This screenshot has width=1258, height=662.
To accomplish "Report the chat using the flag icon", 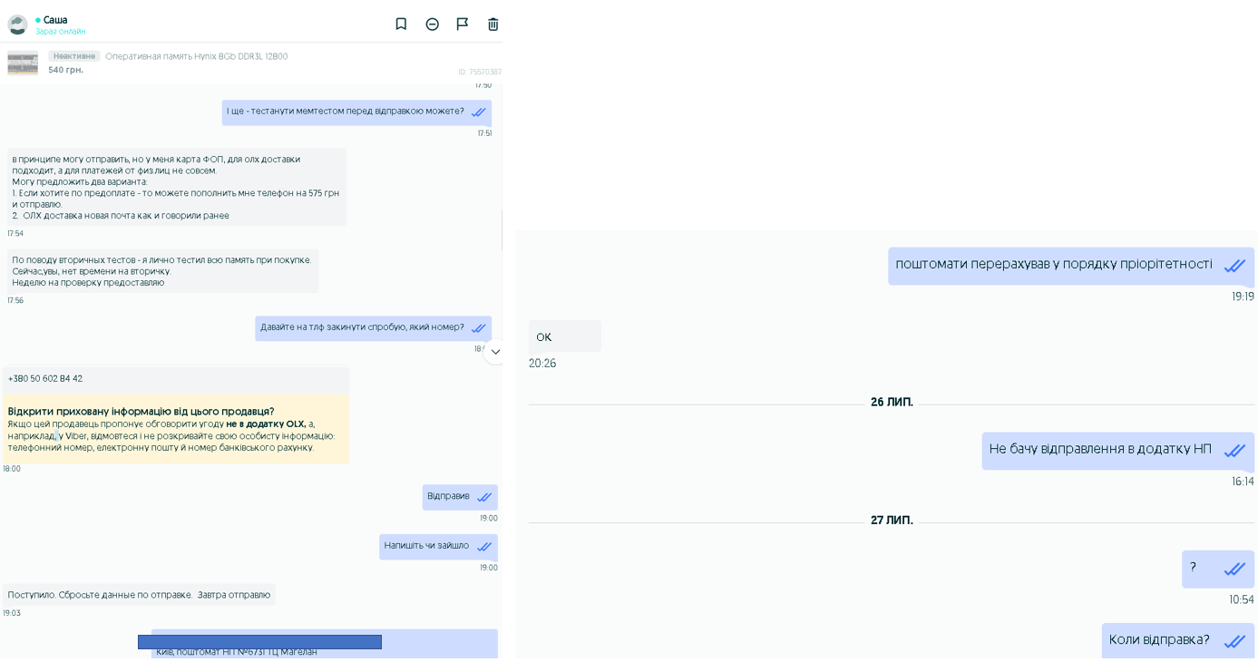I will (x=463, y=24).
